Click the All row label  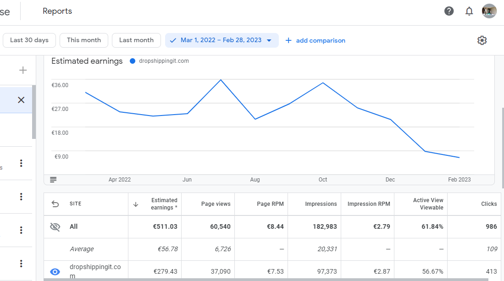[74, 226]
